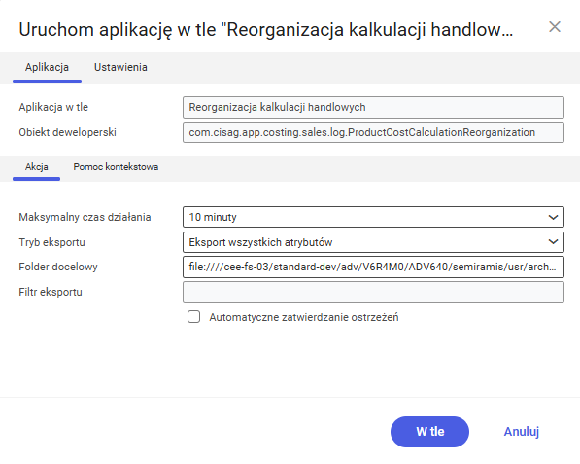
Task: Enable Automatyczne zatwierdzanie ostrzeżeń checkbox
Action: tap(194, 317)
